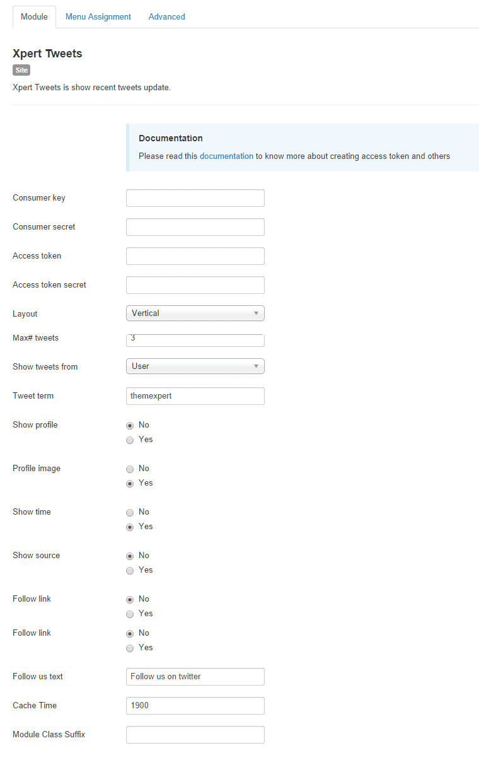Enable Show profile
Image resolution: width=479 pixels, height=760 pixels.
130,440
